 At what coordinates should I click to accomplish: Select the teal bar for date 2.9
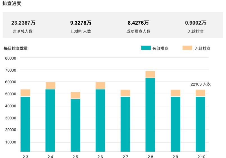coord(175,124)
